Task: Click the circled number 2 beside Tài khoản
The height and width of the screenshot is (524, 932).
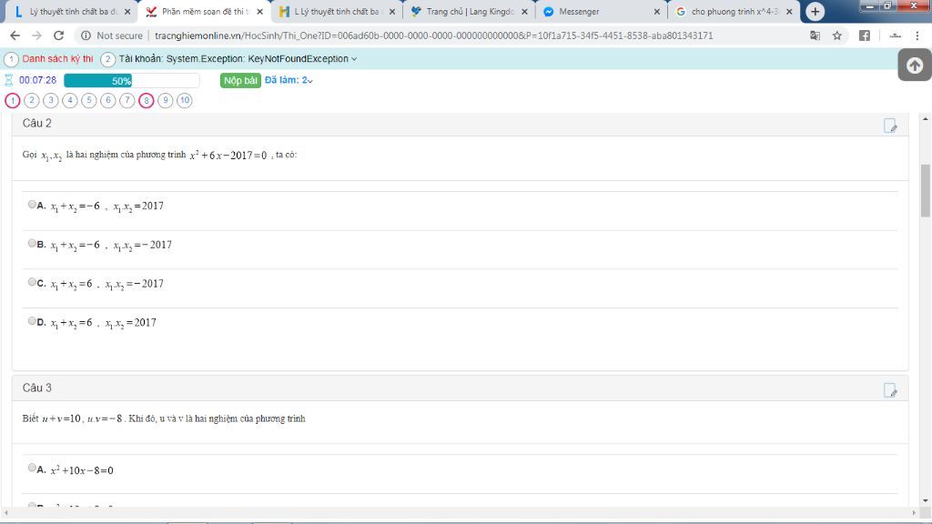Action: pos(107,59)
